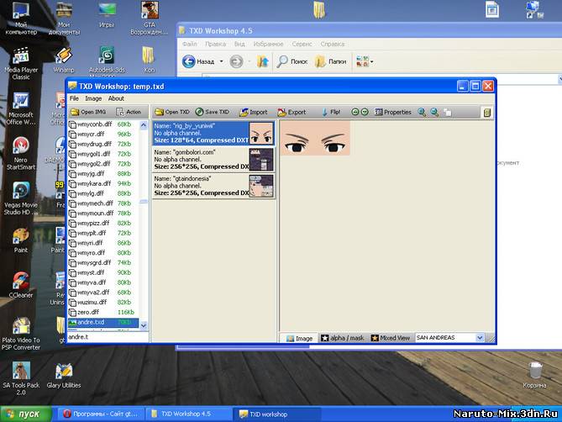Click the file list scrollbar down arrow
Viewport: 562px width, 422px height.
(144, 325)
